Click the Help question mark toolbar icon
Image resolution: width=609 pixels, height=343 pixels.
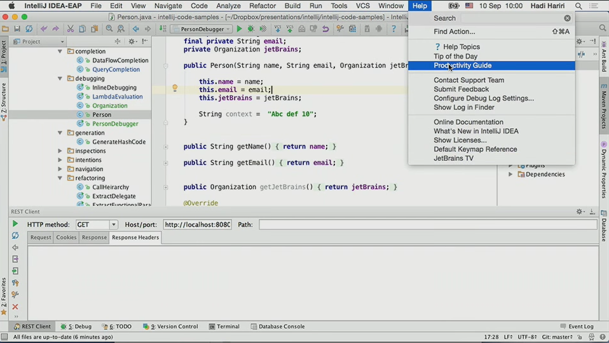click(393, 29)
